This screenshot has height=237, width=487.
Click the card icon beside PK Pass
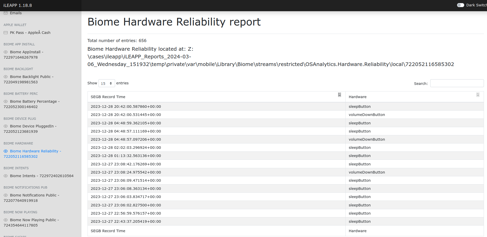tap(6, 33)
